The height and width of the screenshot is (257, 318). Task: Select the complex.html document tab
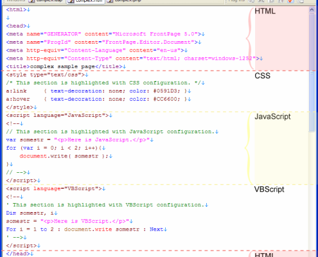tap(85, 1)
